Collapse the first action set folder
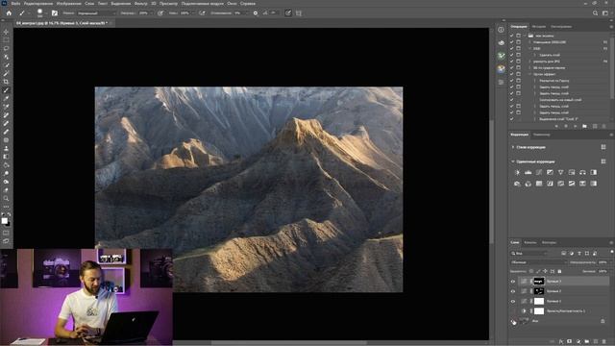 pos(525,36)
